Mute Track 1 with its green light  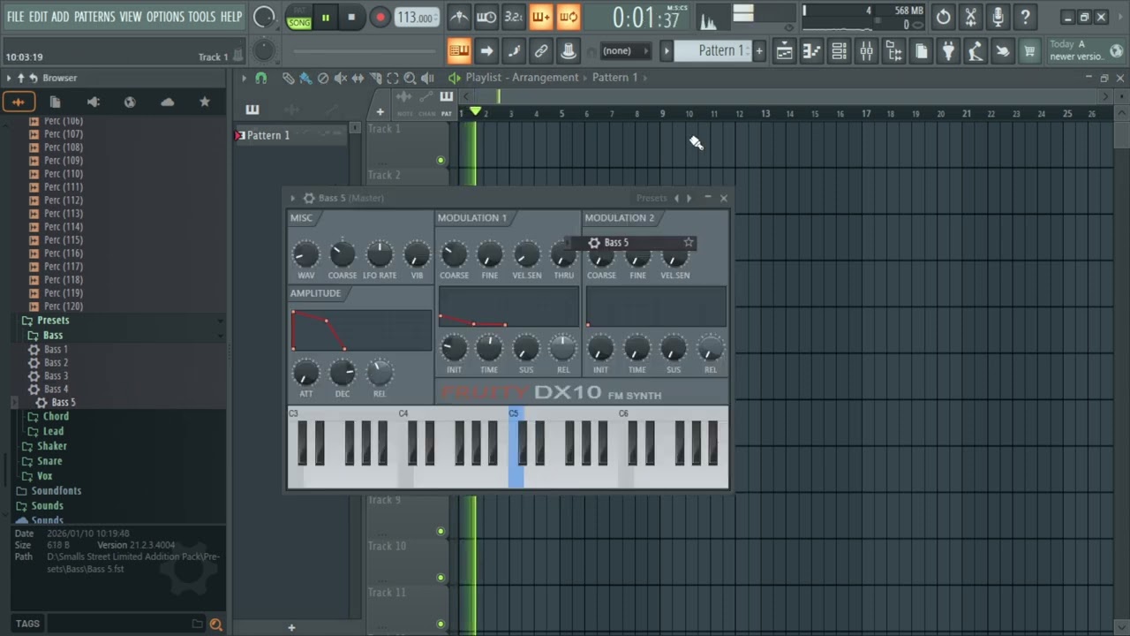point(441,160)
